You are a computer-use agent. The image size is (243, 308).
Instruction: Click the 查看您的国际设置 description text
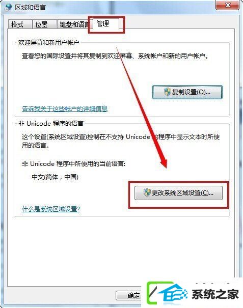(115, 56)
